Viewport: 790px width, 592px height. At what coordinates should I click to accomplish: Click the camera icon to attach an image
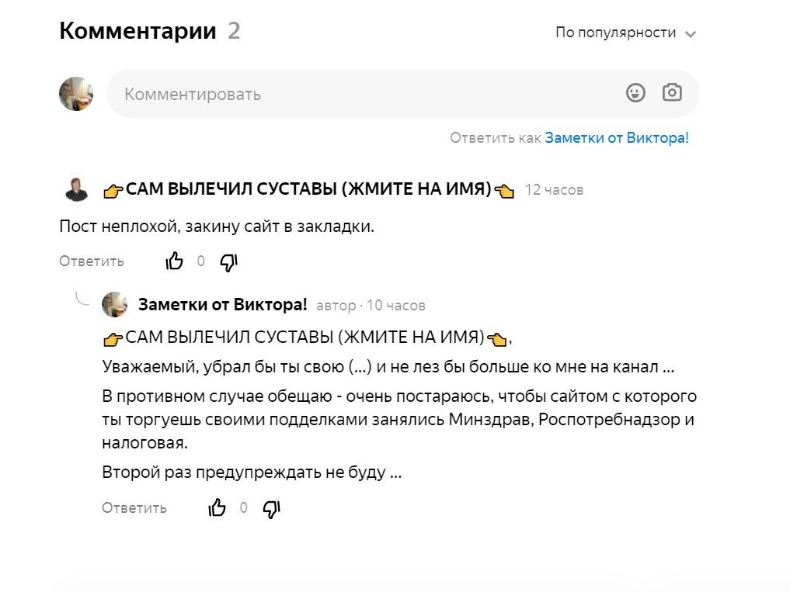point(671,92)
